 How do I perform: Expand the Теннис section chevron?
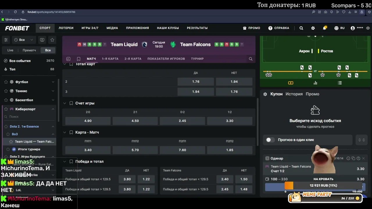[x=53, y=91]
